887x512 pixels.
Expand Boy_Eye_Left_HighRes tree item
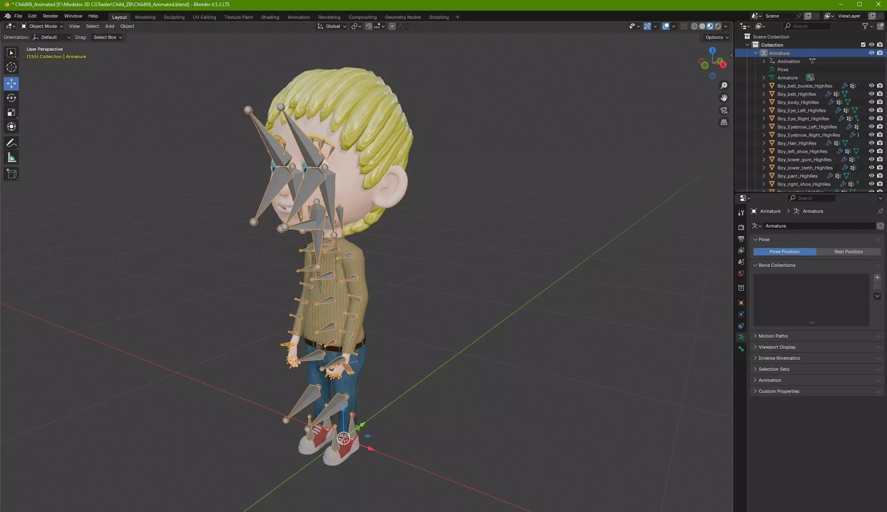click(764, 111)
